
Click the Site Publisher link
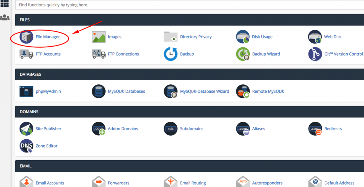click(48, 129)
